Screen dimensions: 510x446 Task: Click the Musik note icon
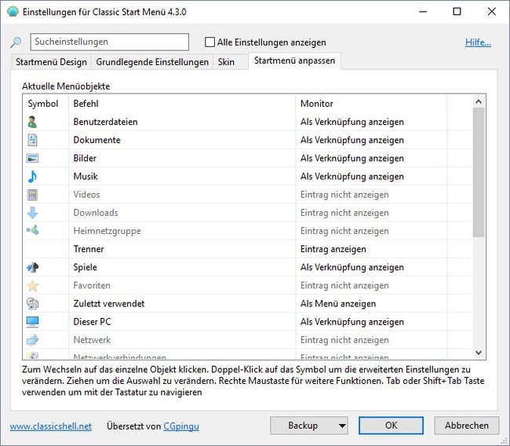(x=32, y=177)
